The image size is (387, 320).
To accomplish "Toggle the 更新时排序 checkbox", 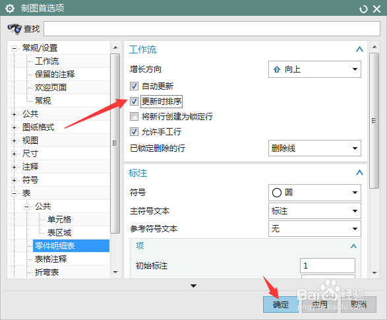I will [134, 101].
